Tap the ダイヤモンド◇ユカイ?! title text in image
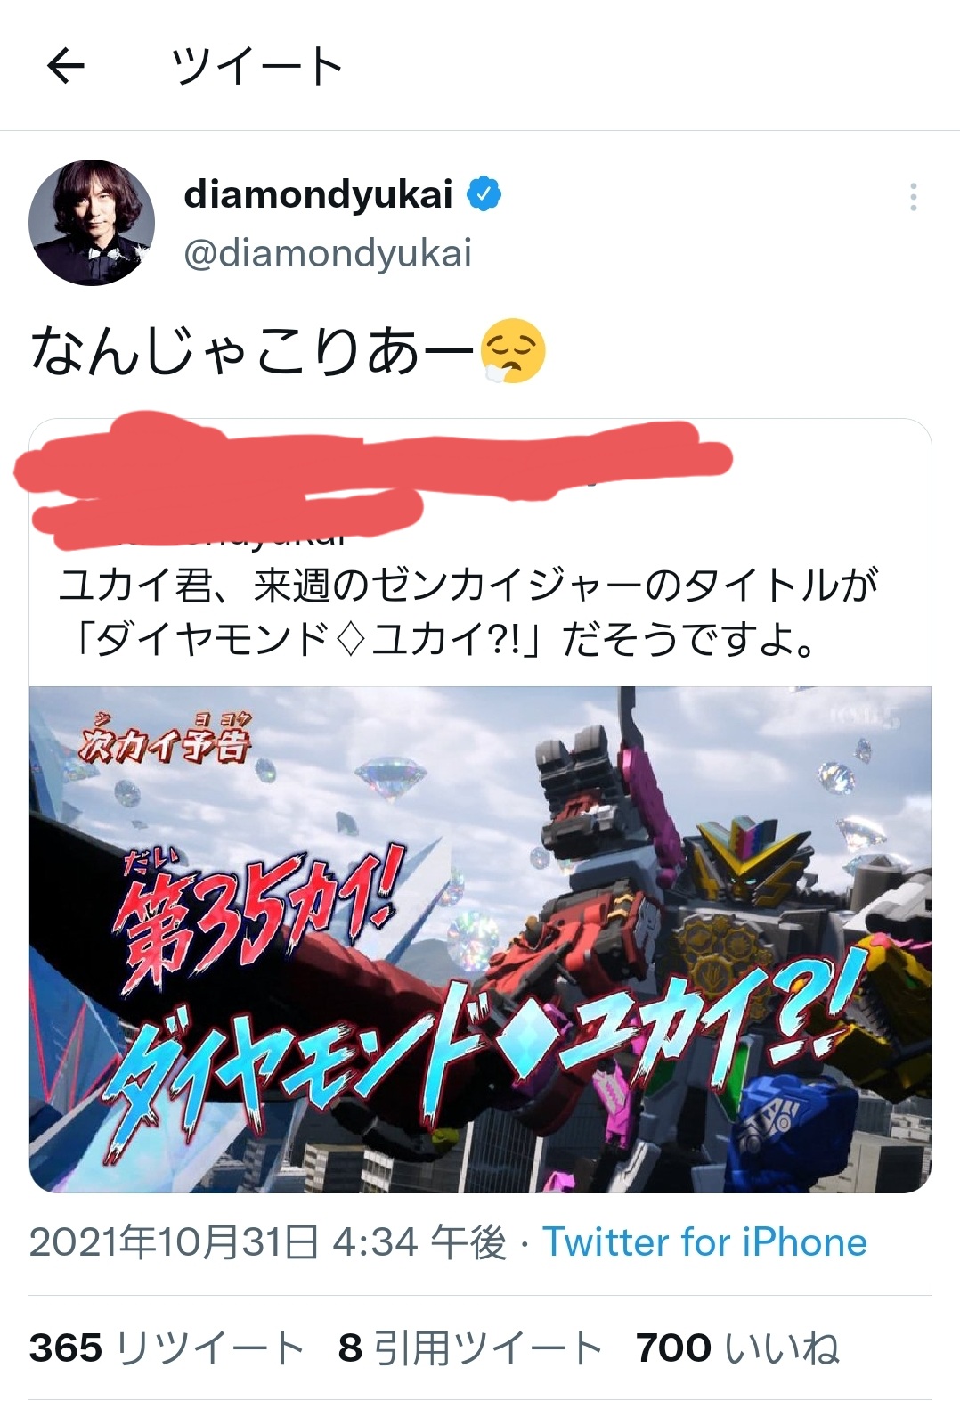Screen dimensions: 960x1401 tap(485, 1053)
